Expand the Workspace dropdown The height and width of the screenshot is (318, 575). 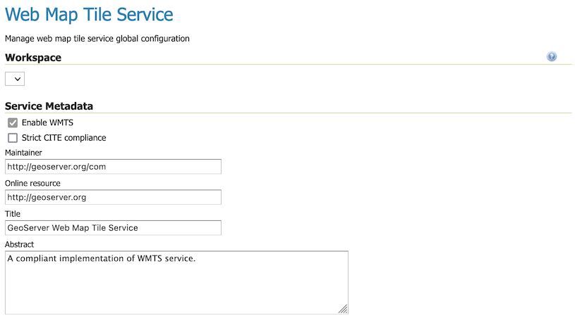click(x=15, y=79)
